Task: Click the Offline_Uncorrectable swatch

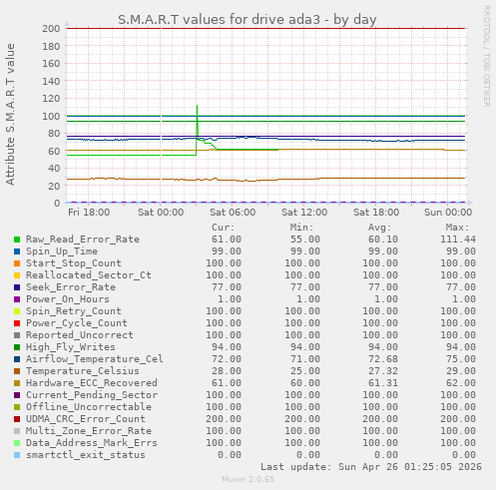Action: [x=17, y=407]
